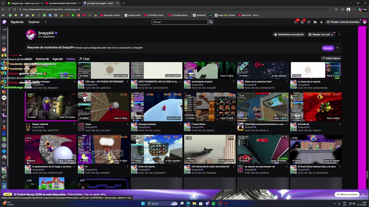The image size is (369, 207).
Task: Open channel options dots next to Regalar una sub
Action: point(339,34)
